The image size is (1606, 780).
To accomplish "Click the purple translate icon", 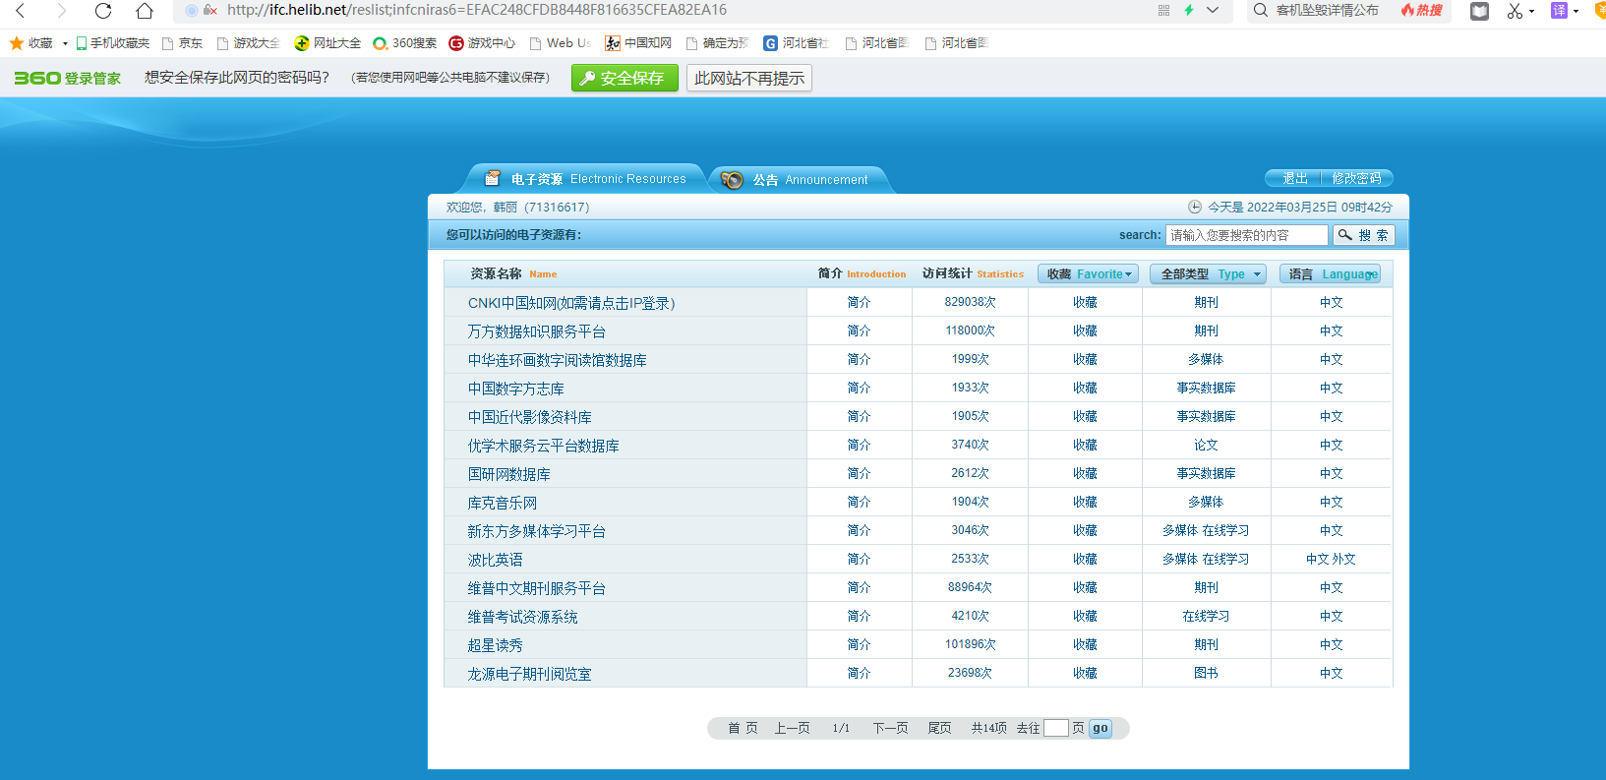I will [x=1559, y=11].
